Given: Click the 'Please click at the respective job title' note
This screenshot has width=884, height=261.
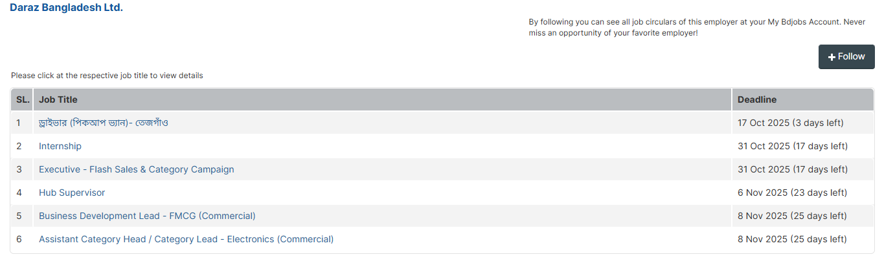Looking at the screenshot, I should (107, 76).
